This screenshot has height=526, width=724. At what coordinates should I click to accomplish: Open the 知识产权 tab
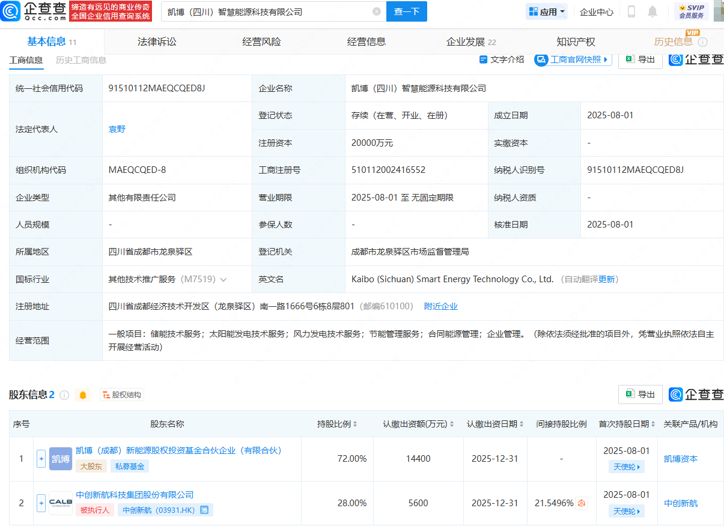576,41
